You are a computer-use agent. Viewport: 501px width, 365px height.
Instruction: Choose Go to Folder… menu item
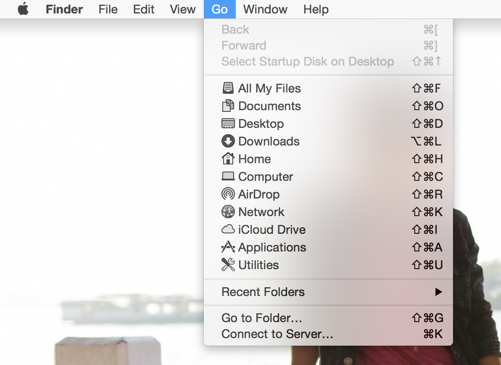pyautogui.click(x=262, y=318)
